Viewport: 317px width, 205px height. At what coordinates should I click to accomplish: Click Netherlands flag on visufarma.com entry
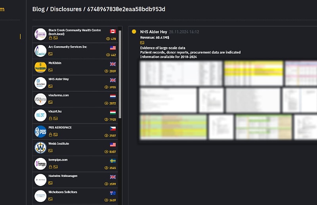113,96
